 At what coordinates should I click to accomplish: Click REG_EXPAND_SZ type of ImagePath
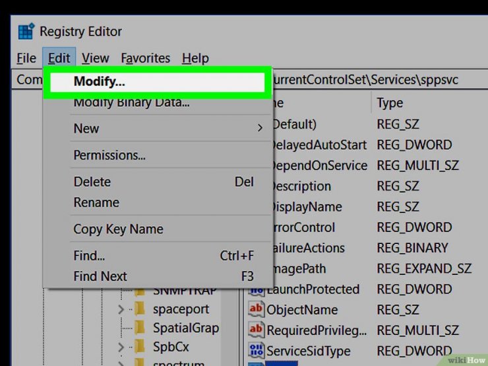click(x=424, y=269)
